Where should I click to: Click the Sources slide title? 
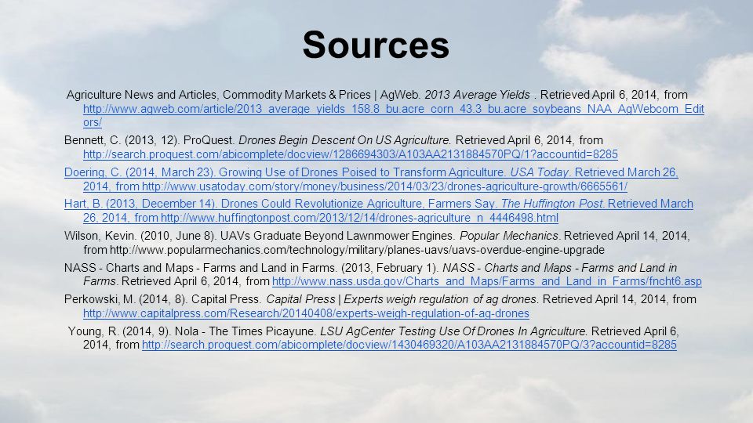pos(376,45)
